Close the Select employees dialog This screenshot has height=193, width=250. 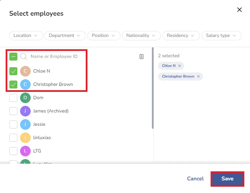[239, 10]
